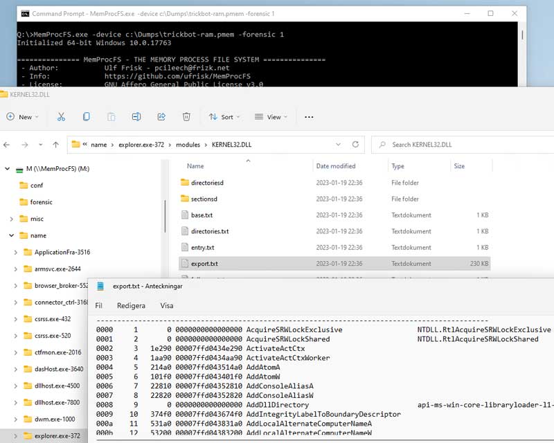The height and width of the screenshot is (443, 554).
Task: Select the forensic folder in navigation tree
Action: [41, 202]
